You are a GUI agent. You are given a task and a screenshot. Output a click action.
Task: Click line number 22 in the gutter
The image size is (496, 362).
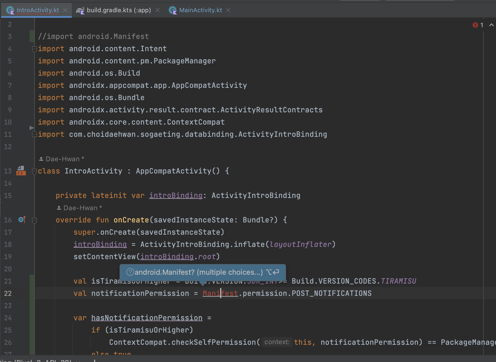point(8,293)
